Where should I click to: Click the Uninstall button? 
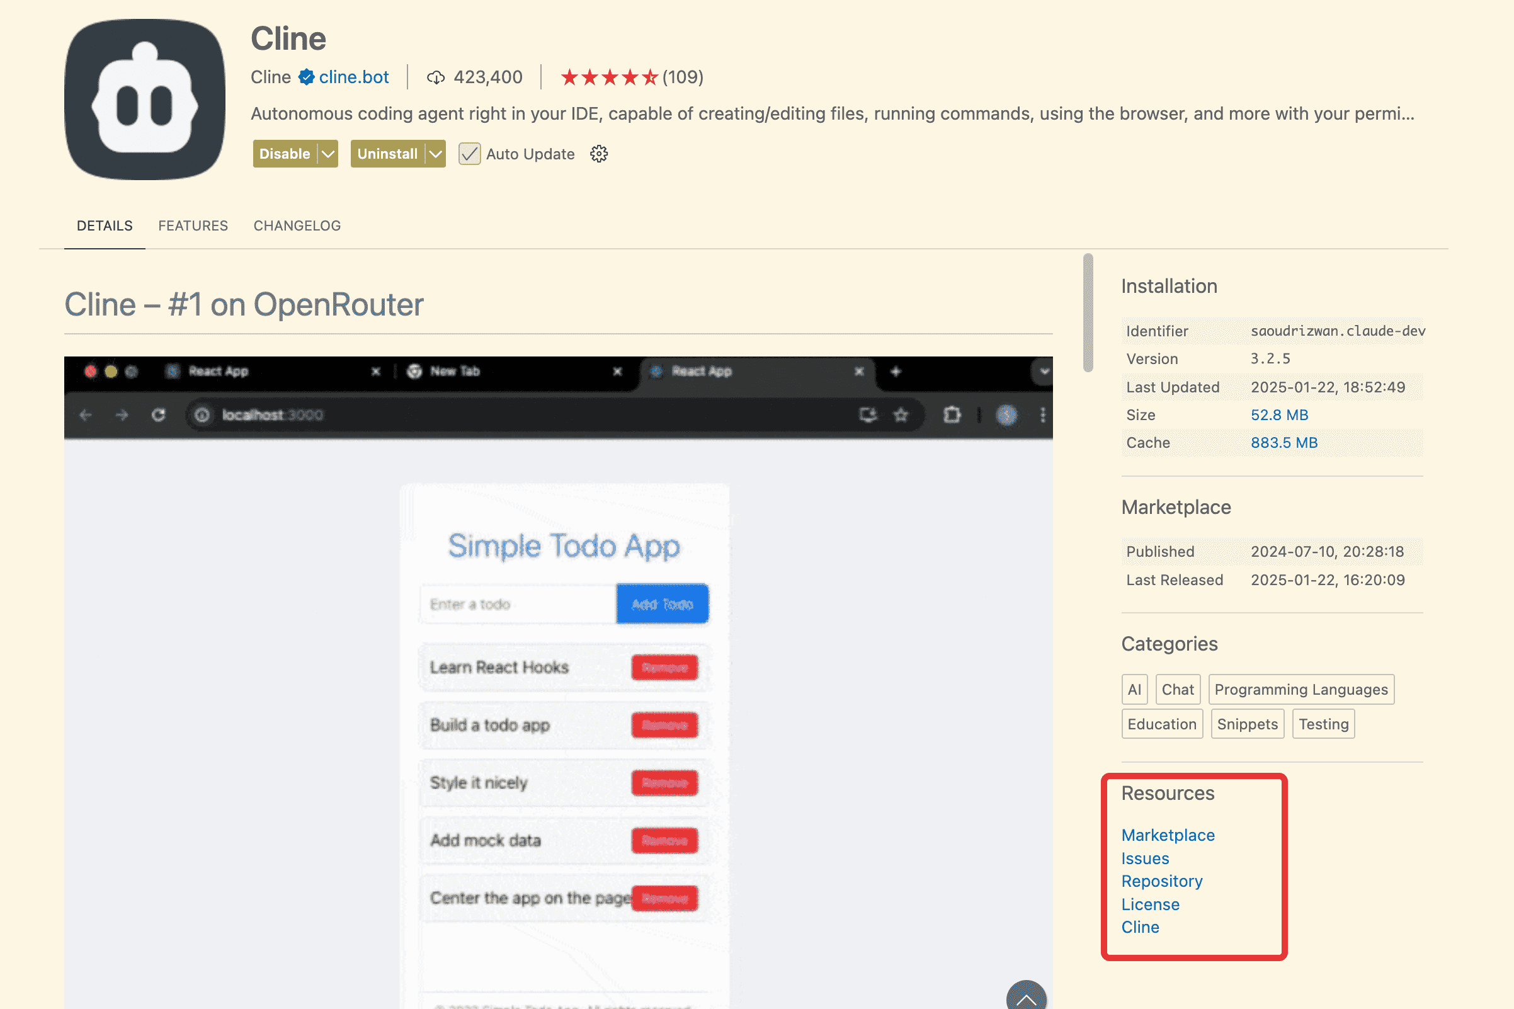pyautogui.click(x=387, y=154)
